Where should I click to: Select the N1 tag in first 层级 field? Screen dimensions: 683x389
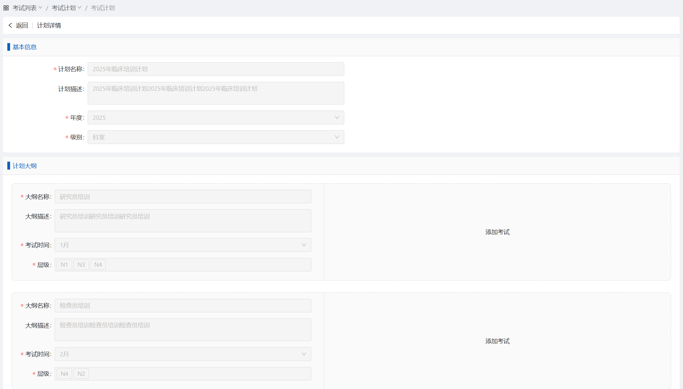tap(64, 265)
